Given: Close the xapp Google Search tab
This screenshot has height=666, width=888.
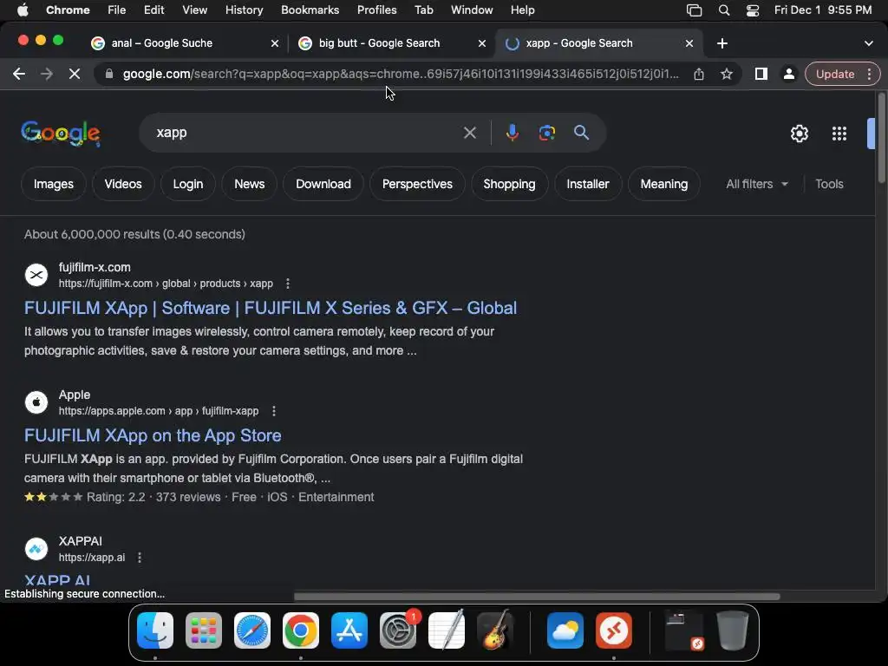Looking at the screenshot, I should 689,43.
